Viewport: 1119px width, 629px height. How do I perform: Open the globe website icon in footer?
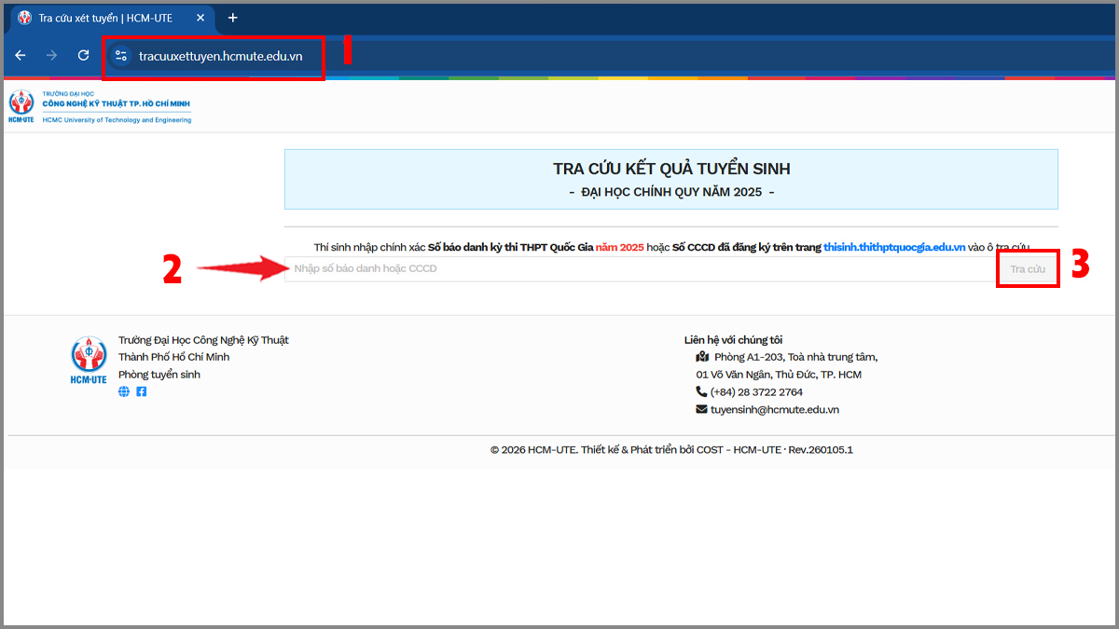point(124,391)
